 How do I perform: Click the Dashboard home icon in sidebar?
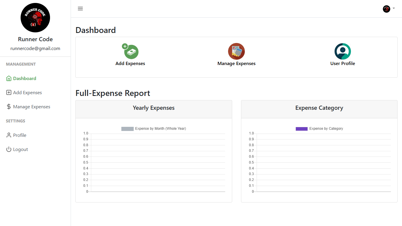tap(9, 79)
